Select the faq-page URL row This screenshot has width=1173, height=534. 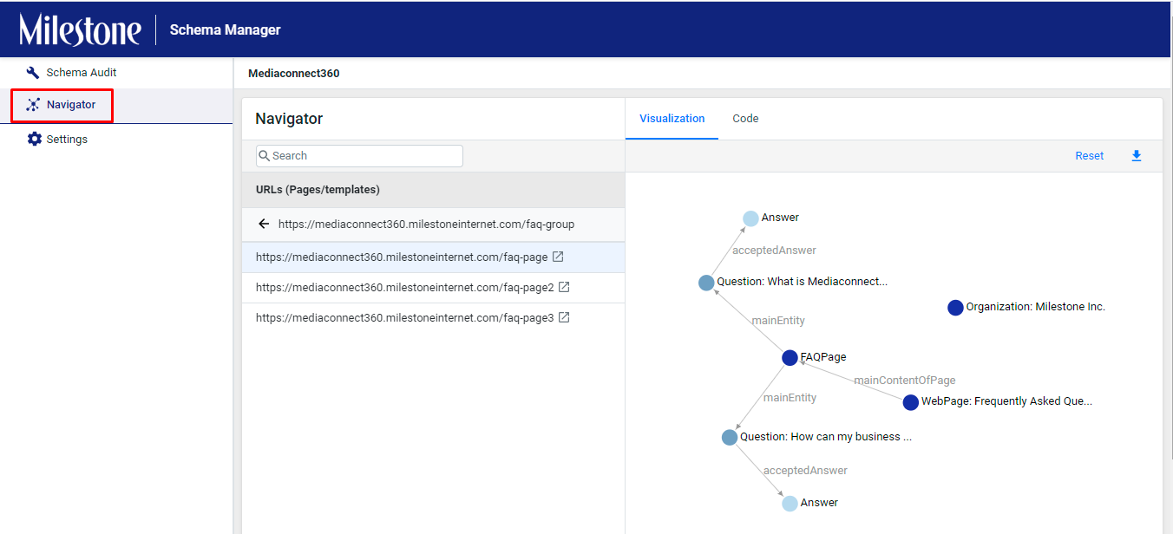point(433,257)
